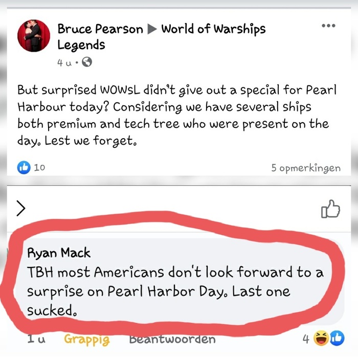Open Ryan Mack's profile from comment

(x=59, y=253)
